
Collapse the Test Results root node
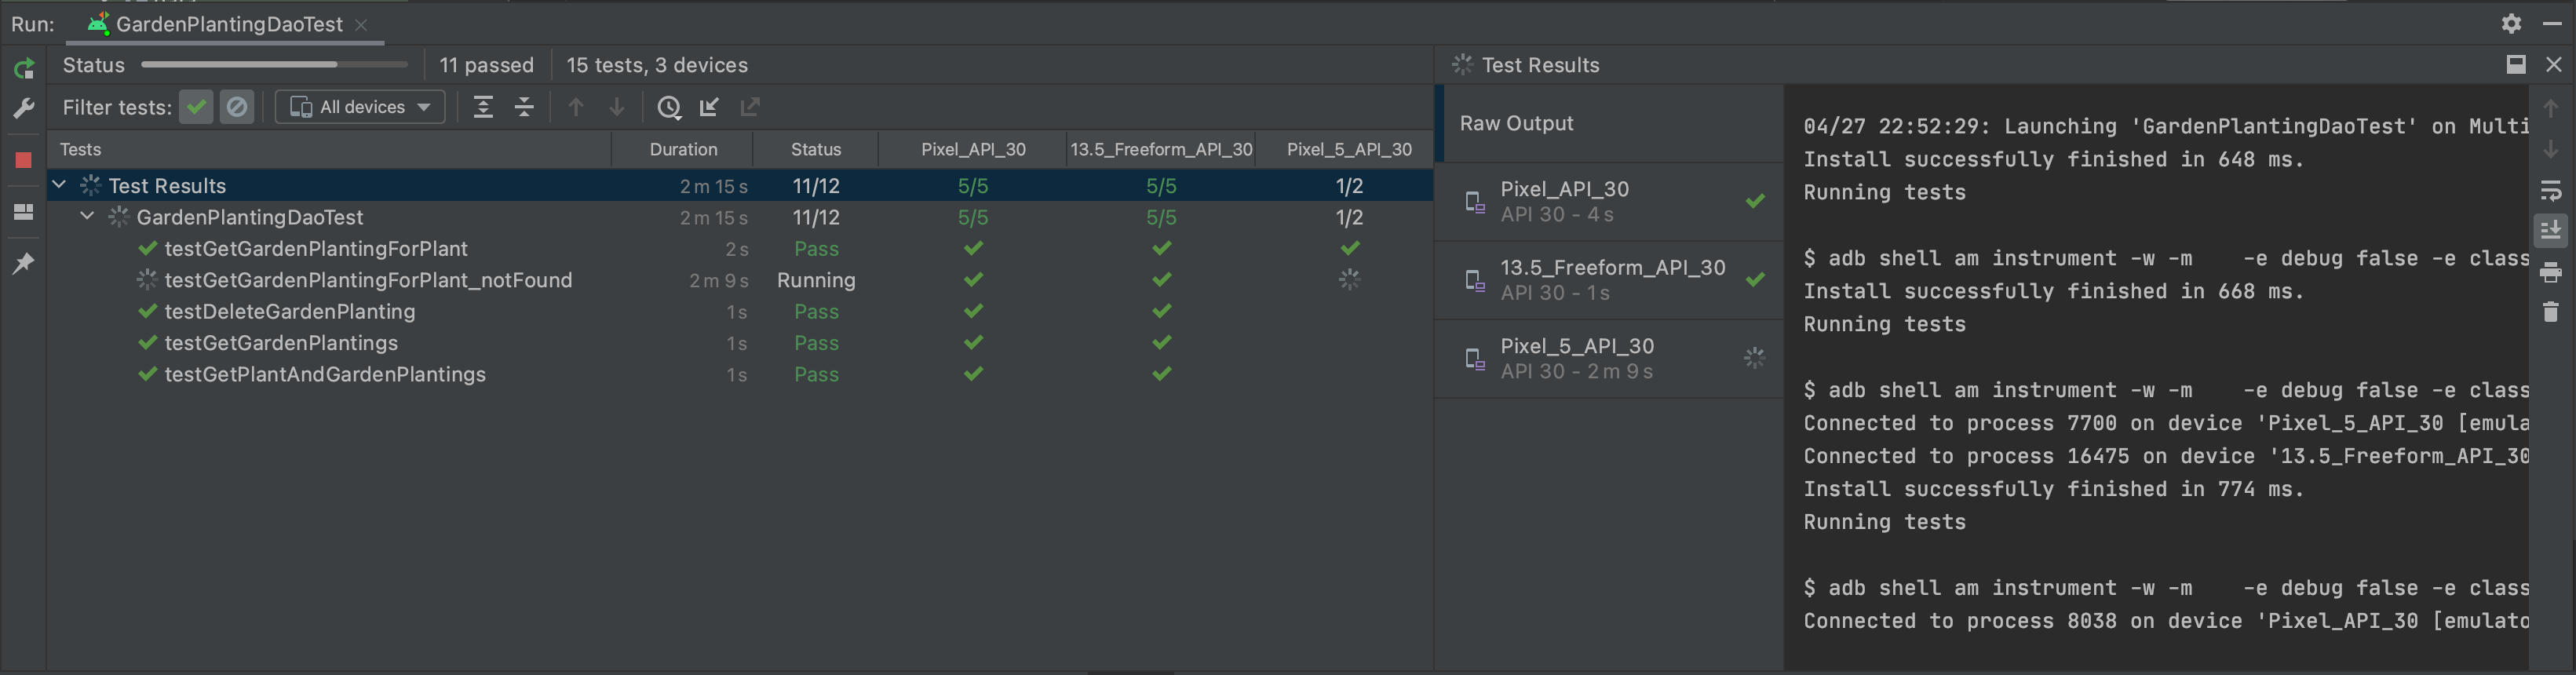[x=60, y=185]
